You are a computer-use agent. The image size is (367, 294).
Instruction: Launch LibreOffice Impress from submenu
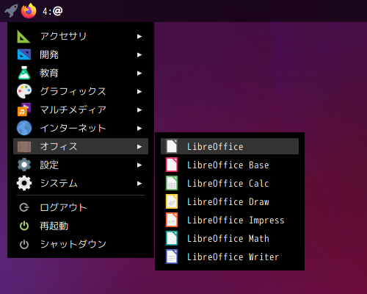click(x=230, y=220)
